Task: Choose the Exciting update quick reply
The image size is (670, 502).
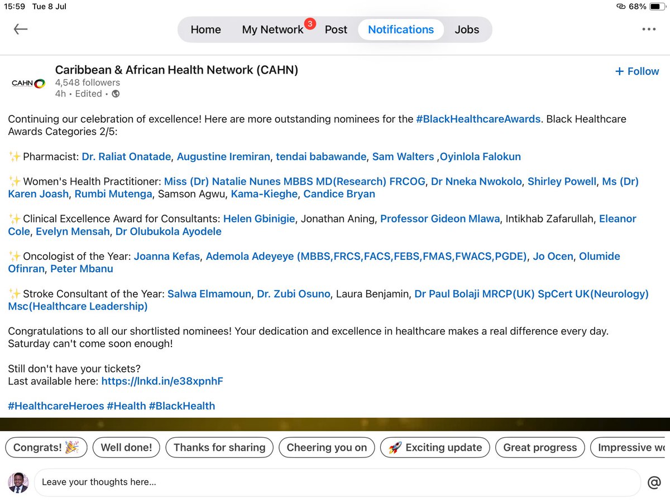Action: click(435, 447)
